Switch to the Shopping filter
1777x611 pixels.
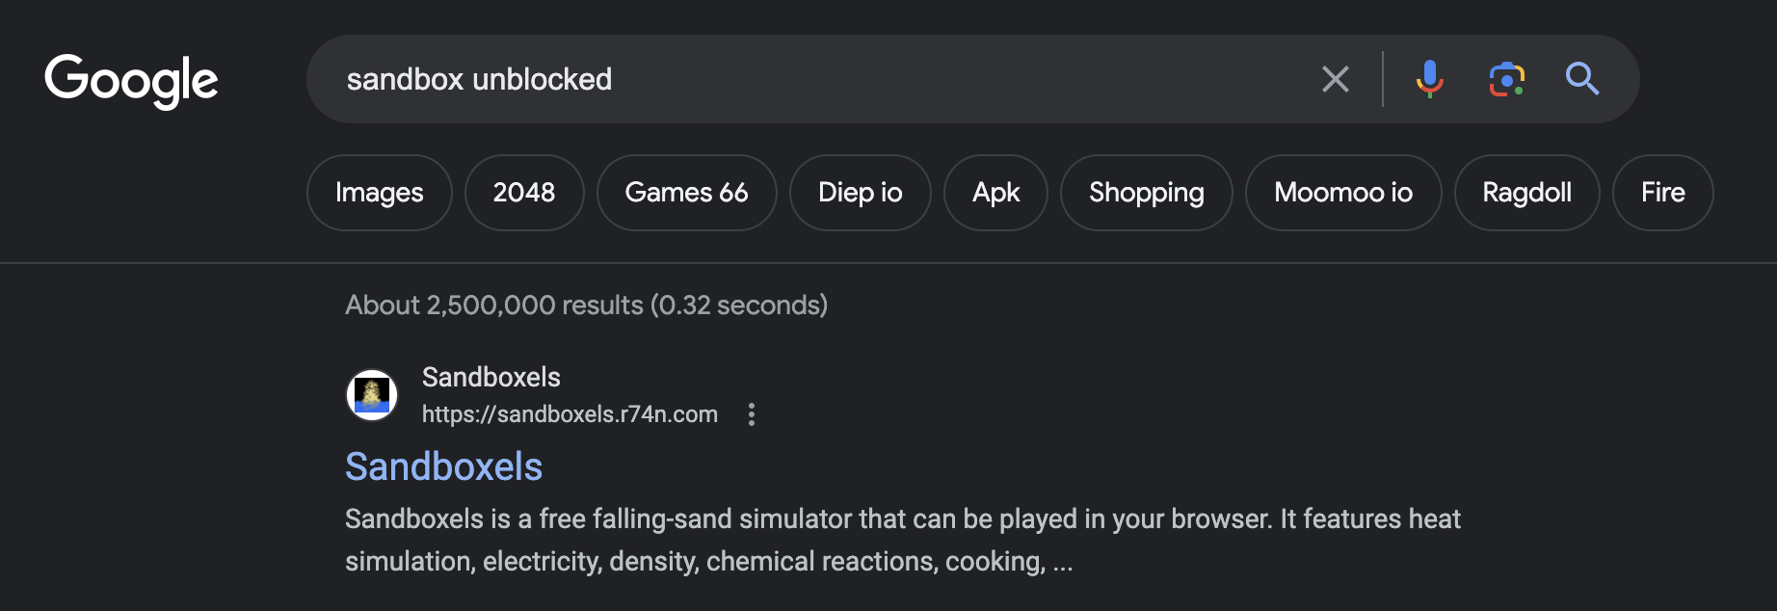(1146, 193)
